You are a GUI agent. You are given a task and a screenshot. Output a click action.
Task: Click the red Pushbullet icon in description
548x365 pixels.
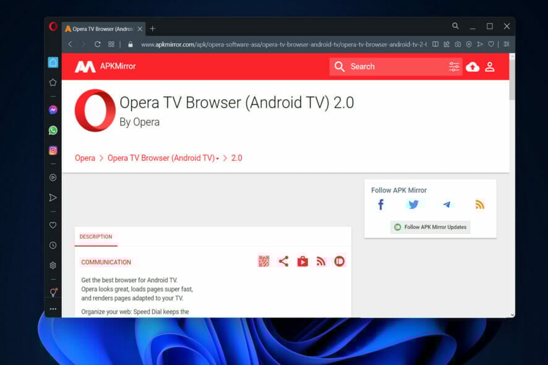(x=340, y=261)
